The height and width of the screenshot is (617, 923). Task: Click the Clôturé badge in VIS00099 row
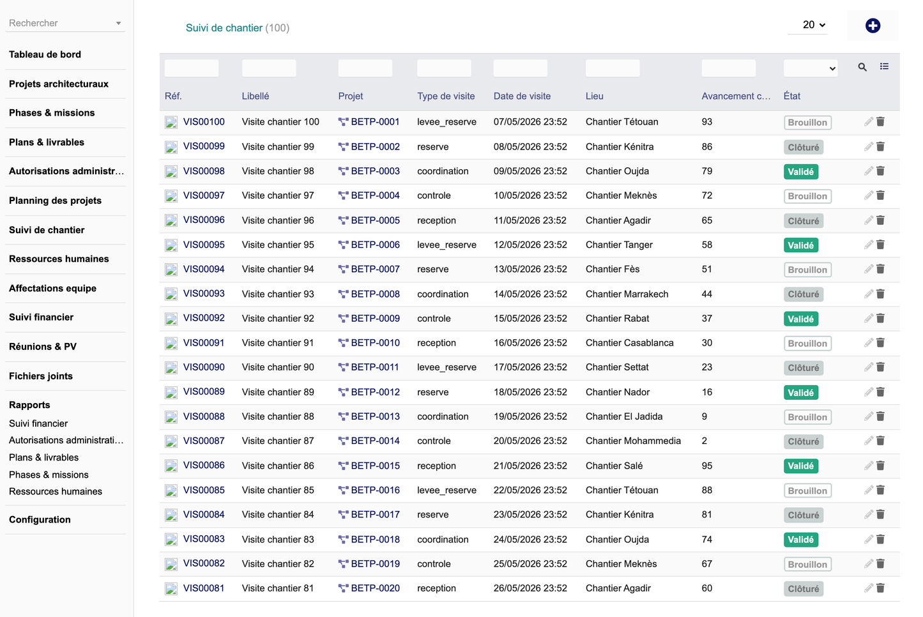click(804, 148)
